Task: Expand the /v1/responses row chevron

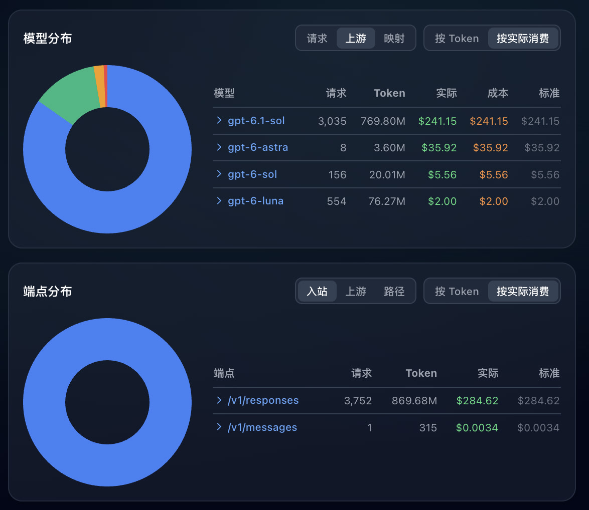Action: pyautogui.click(x=219, y=400)
